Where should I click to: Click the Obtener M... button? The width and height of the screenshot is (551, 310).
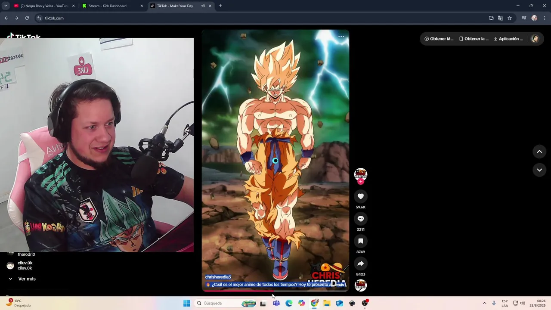439,39
